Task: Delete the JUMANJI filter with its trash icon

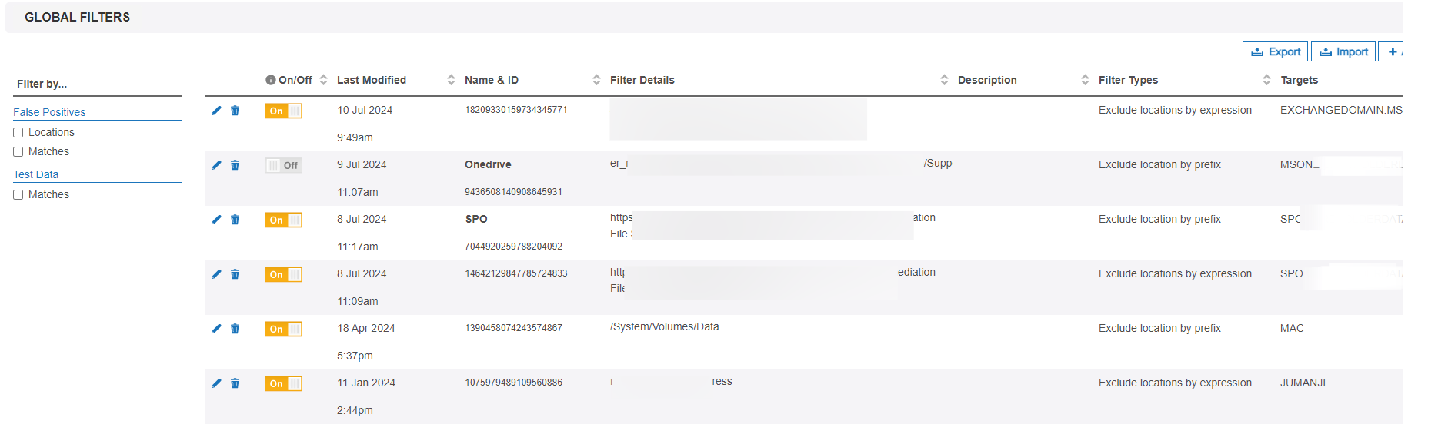Action: (235, 383)
